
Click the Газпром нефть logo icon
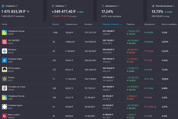tap(4, 60)
